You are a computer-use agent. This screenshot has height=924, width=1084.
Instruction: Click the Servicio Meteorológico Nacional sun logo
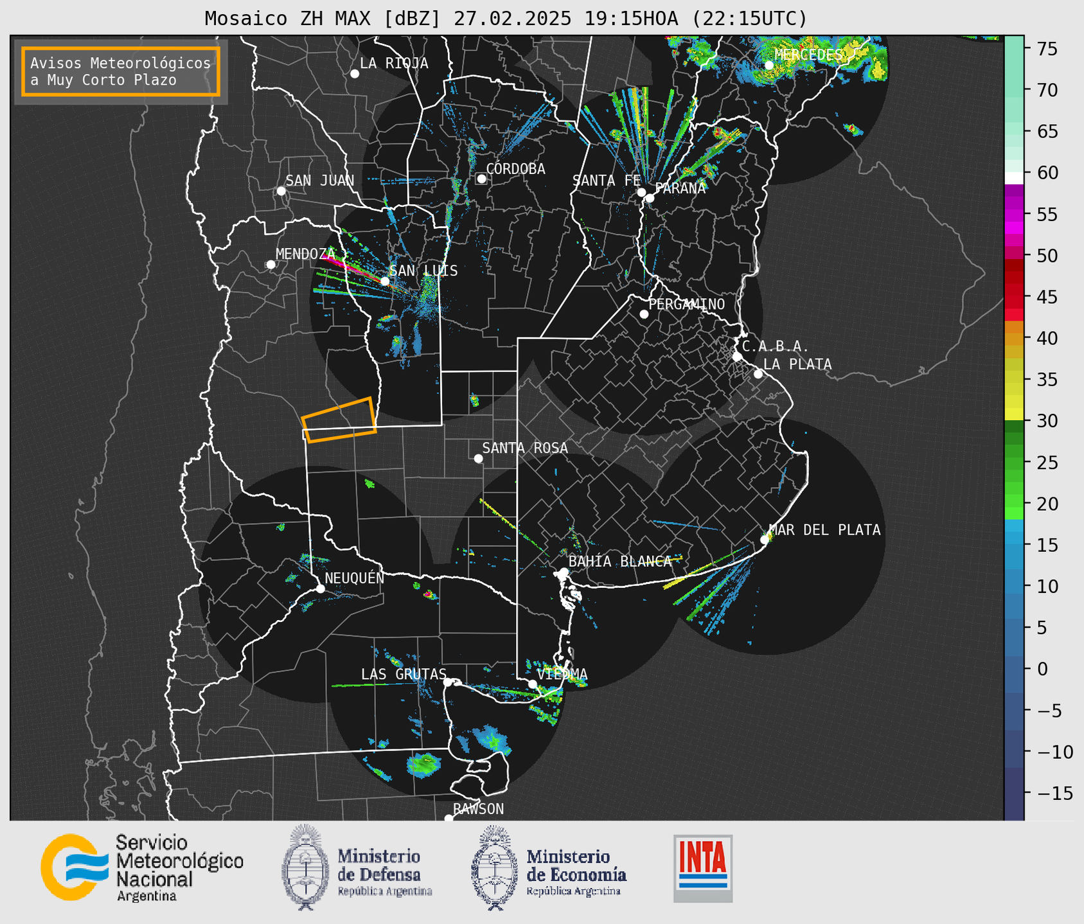click(x=75, y=867)
